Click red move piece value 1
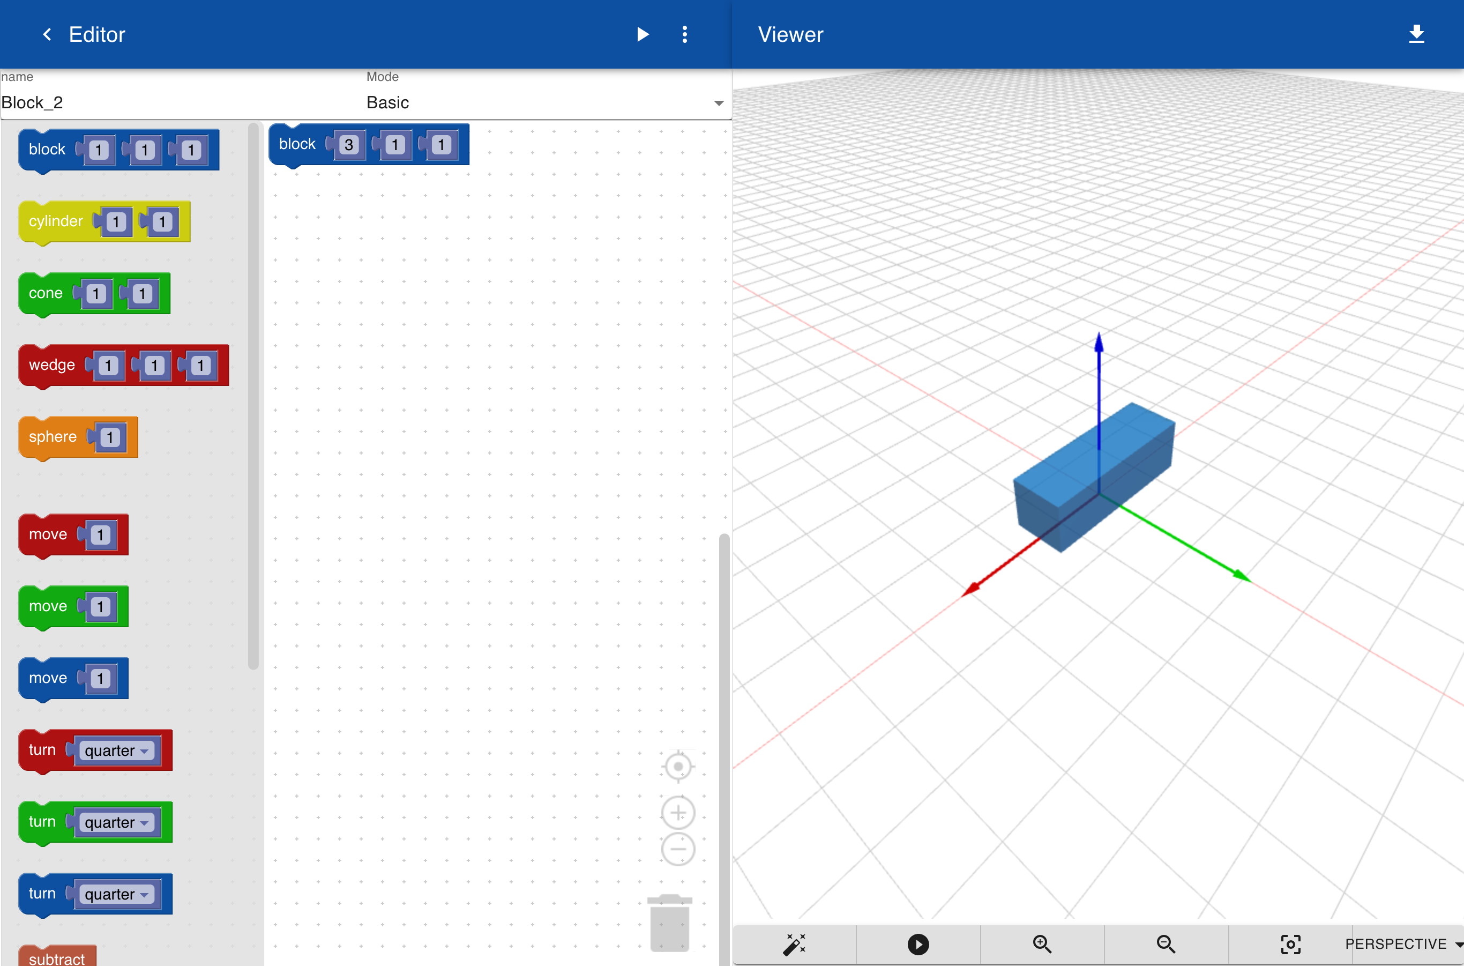The height and width of the screenshot is (966, 1464). [x=100, y=535]
